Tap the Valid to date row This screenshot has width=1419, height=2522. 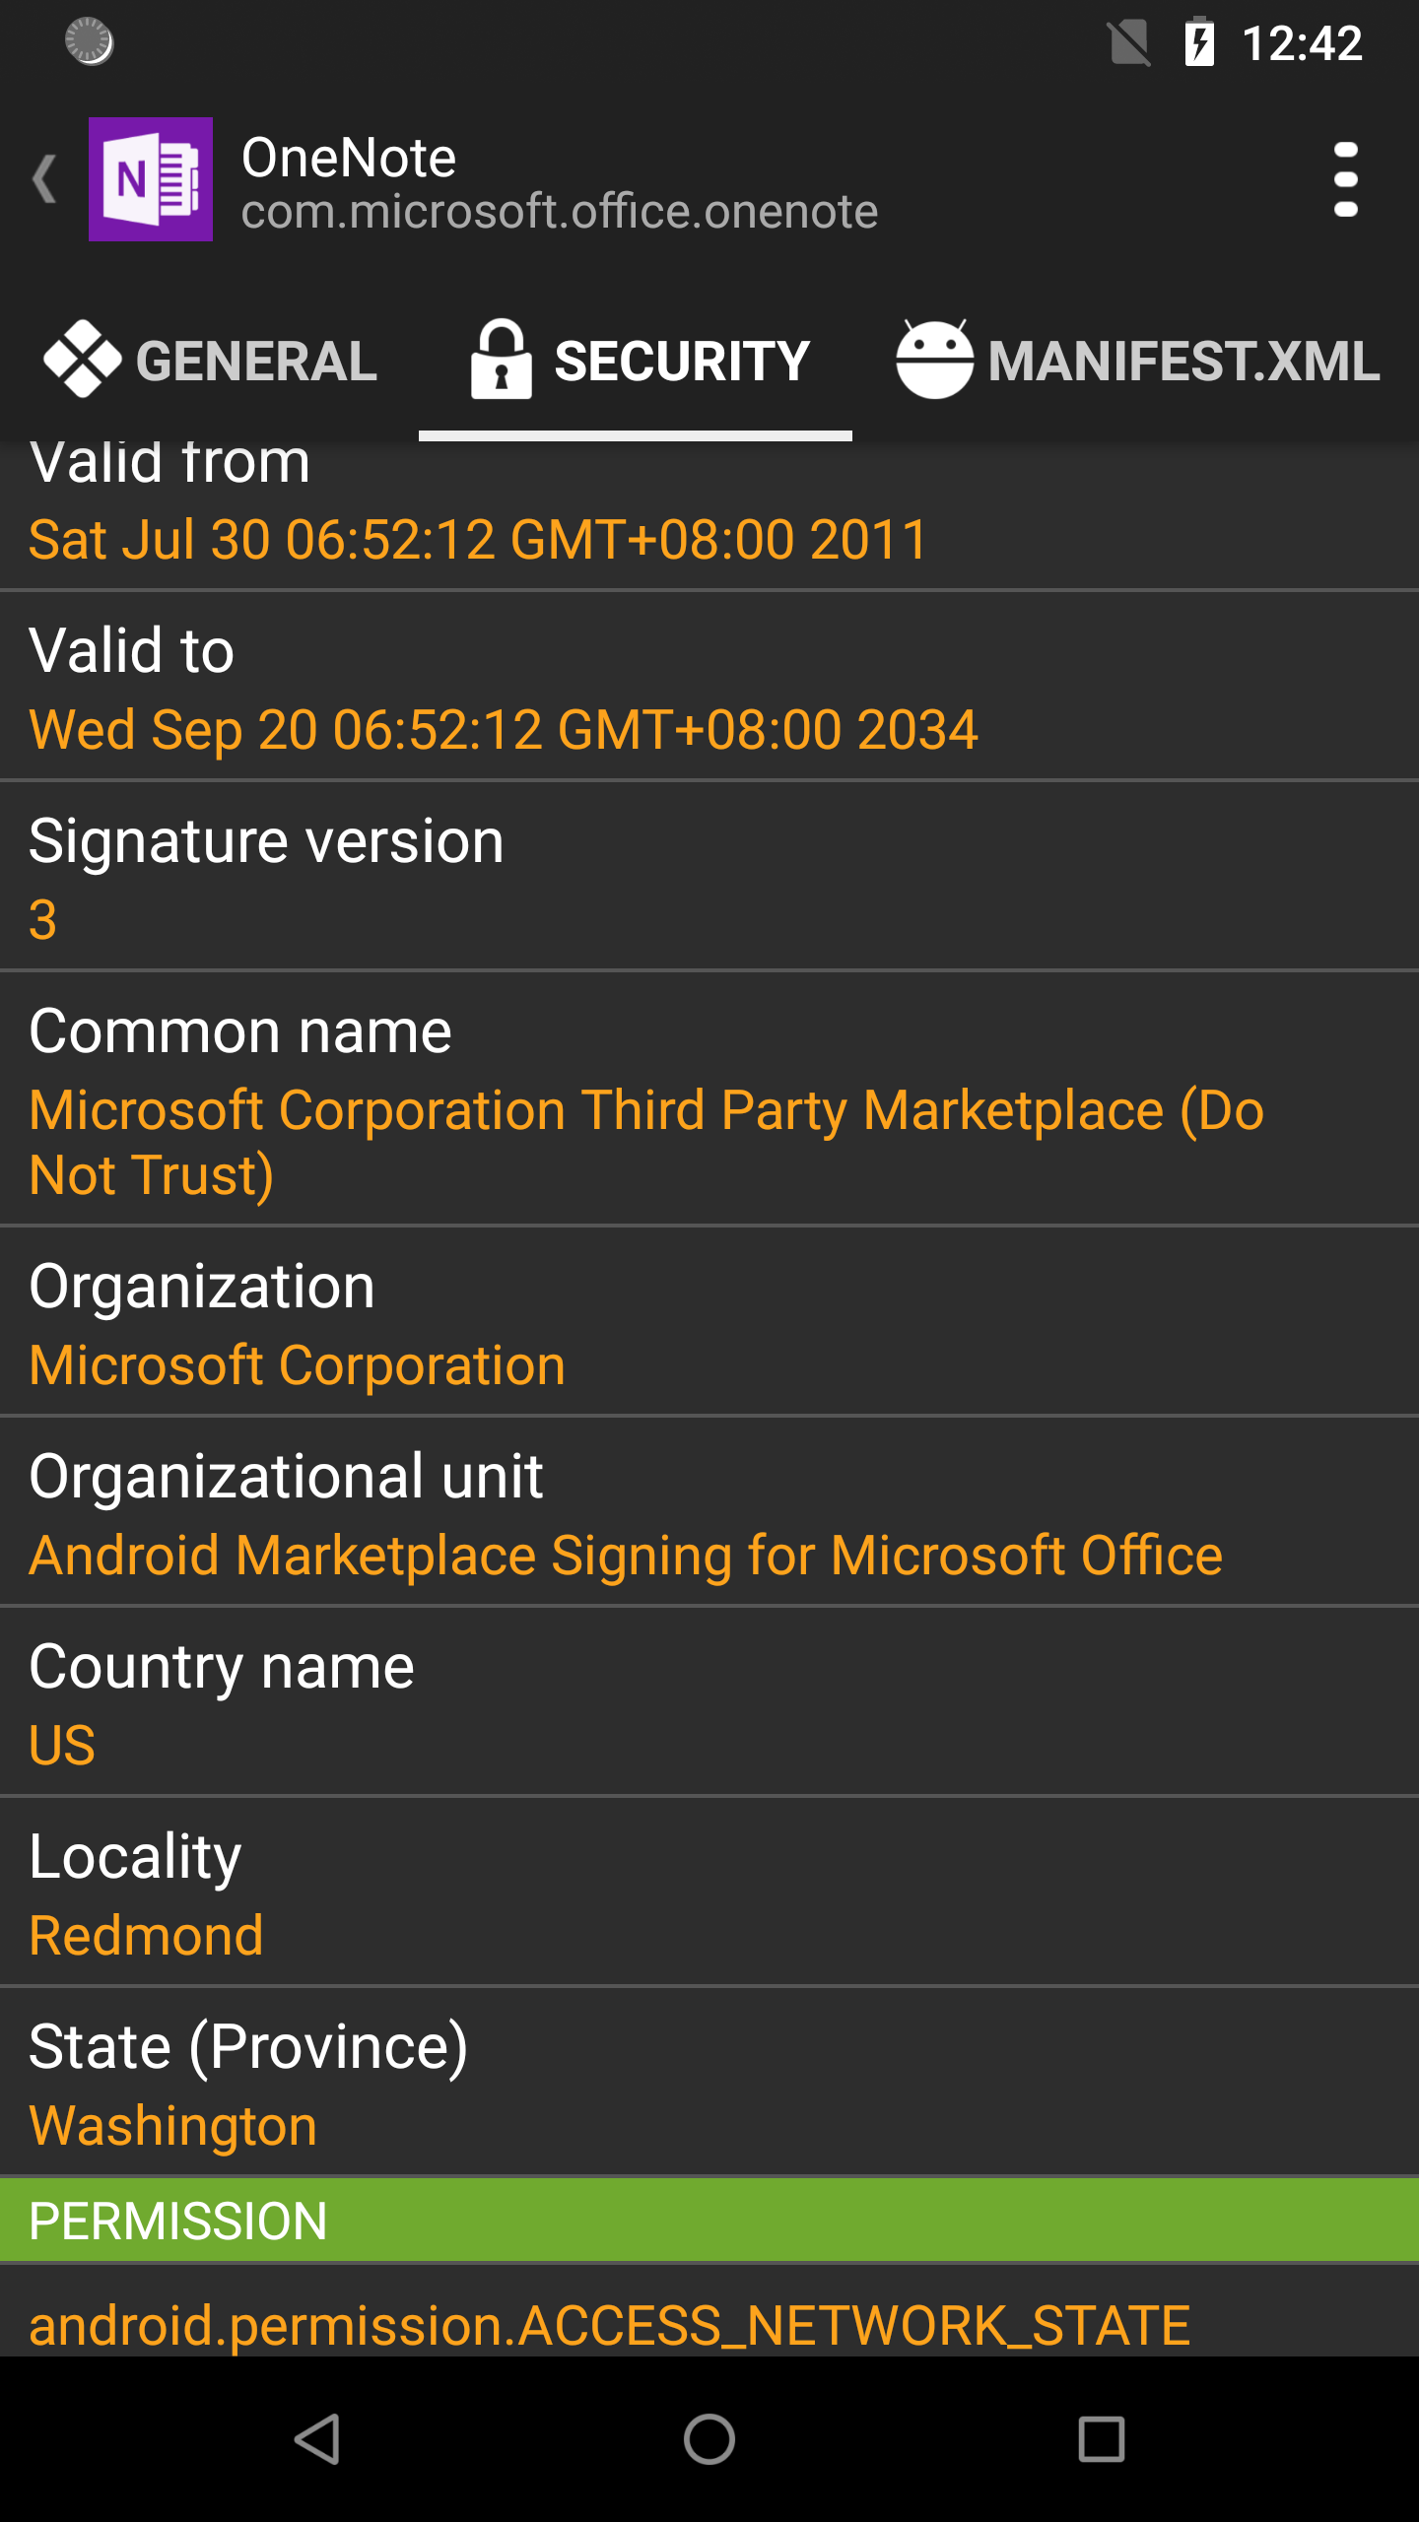tap(709, 688)
